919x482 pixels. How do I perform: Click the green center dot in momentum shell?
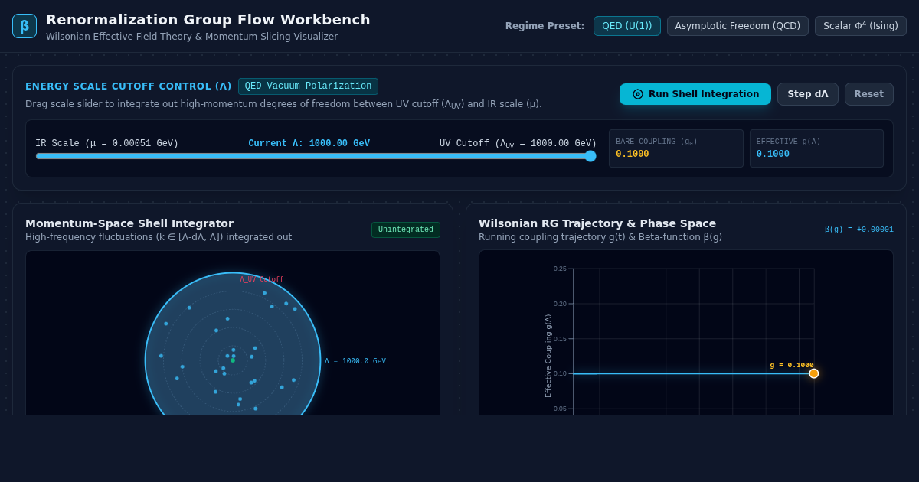pyautogui.click(x=233, y=360)
